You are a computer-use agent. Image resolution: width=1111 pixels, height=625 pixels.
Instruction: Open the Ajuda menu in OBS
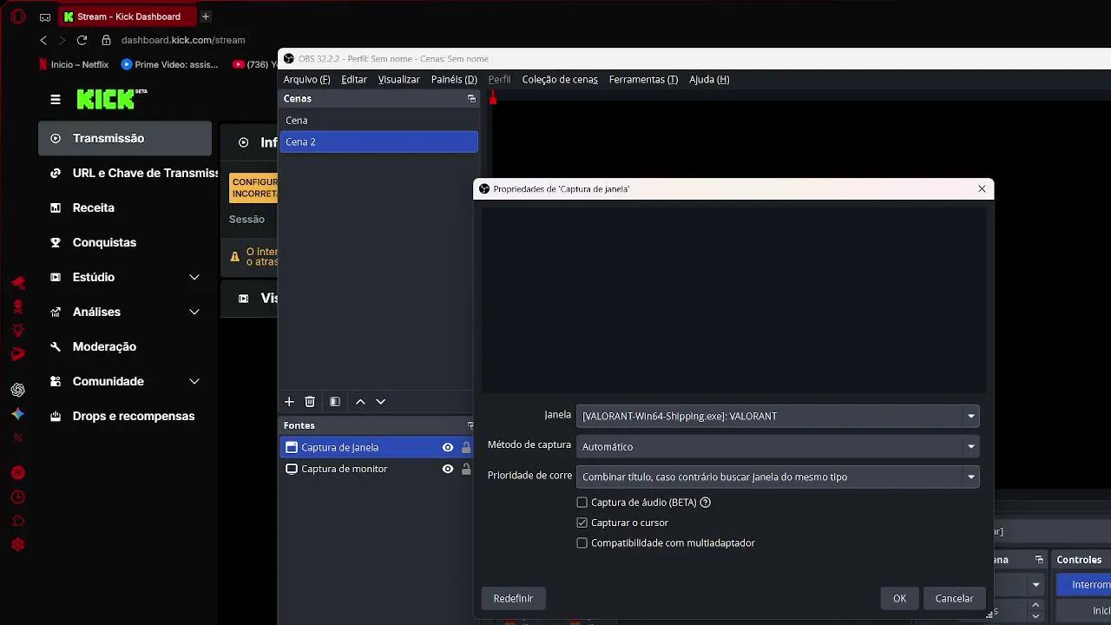709,79
